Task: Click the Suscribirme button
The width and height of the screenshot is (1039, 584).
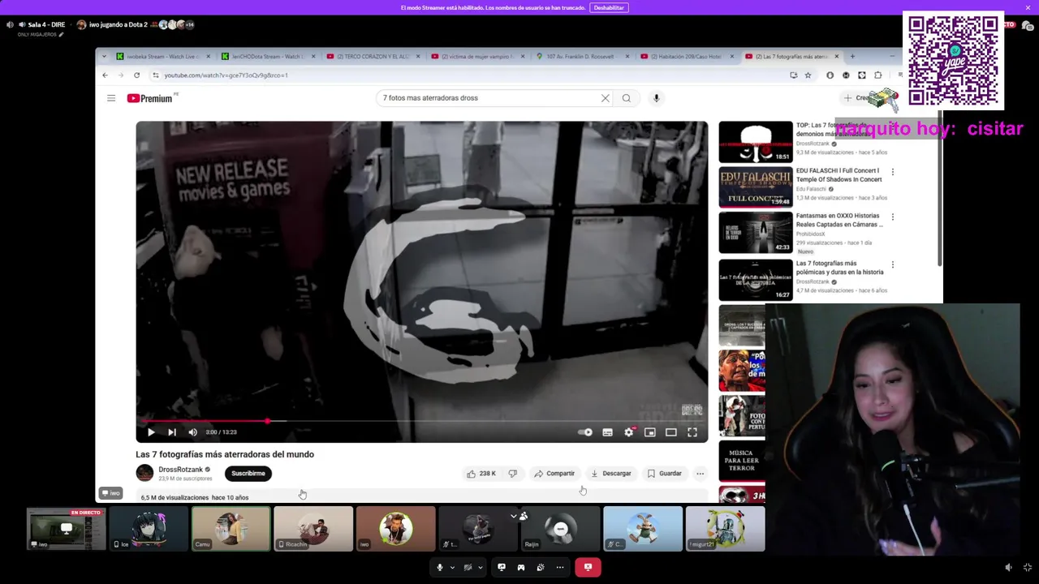Action: click(x=248, y=474)
